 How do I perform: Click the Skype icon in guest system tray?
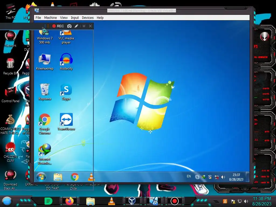[197, 177]
